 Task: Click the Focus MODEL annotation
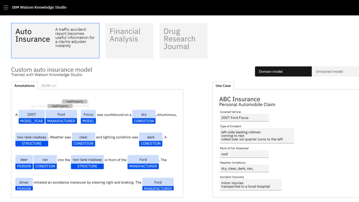click(88, 117)
